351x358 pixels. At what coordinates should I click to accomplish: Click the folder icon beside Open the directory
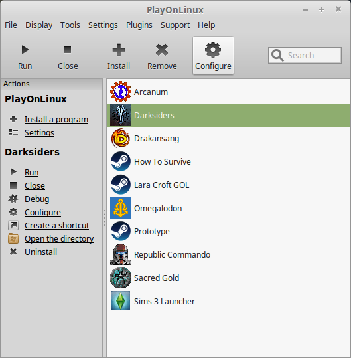click(13, 238)
